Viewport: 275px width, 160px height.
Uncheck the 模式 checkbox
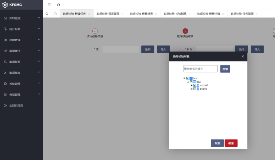click(x=191, y=82)
